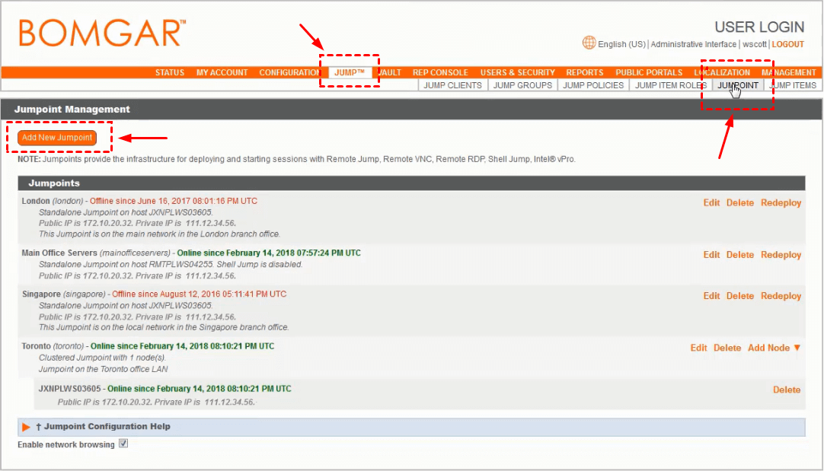The height and width of the screenshot is (471, 824).
Task: Click 'Clustered Jumpoint with 1 node(s).' text
Action: pos(102,358)
